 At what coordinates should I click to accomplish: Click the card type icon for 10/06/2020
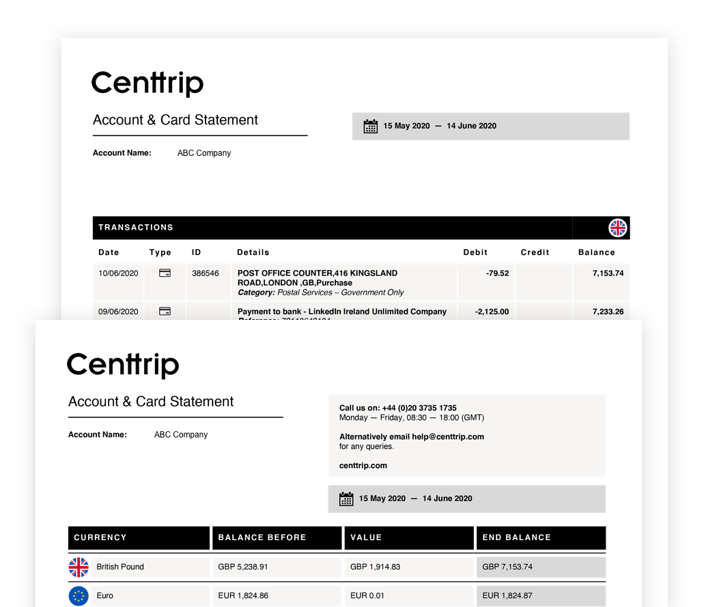click(165, 273)
